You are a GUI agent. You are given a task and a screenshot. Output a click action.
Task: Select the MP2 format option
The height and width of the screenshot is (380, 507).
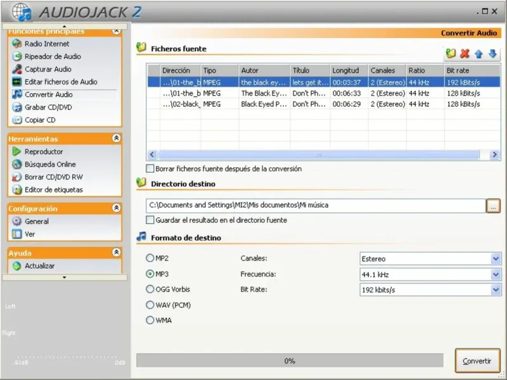(x=150, y=258)
